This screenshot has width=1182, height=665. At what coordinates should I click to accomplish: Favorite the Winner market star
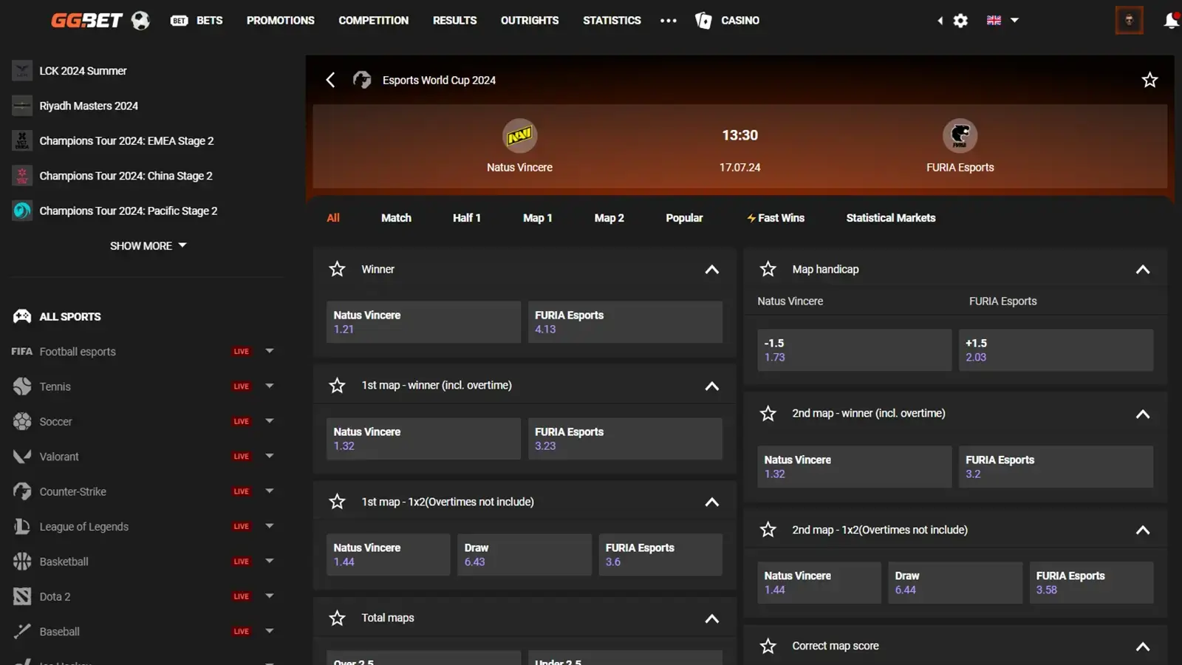[337, 269]
